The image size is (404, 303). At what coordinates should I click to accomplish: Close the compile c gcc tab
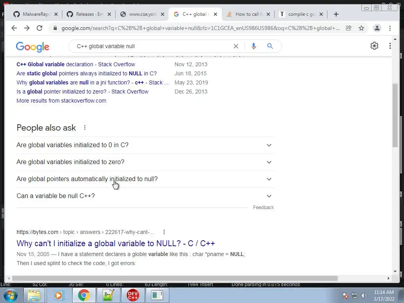pyautogui.click(x=321, y=14)
